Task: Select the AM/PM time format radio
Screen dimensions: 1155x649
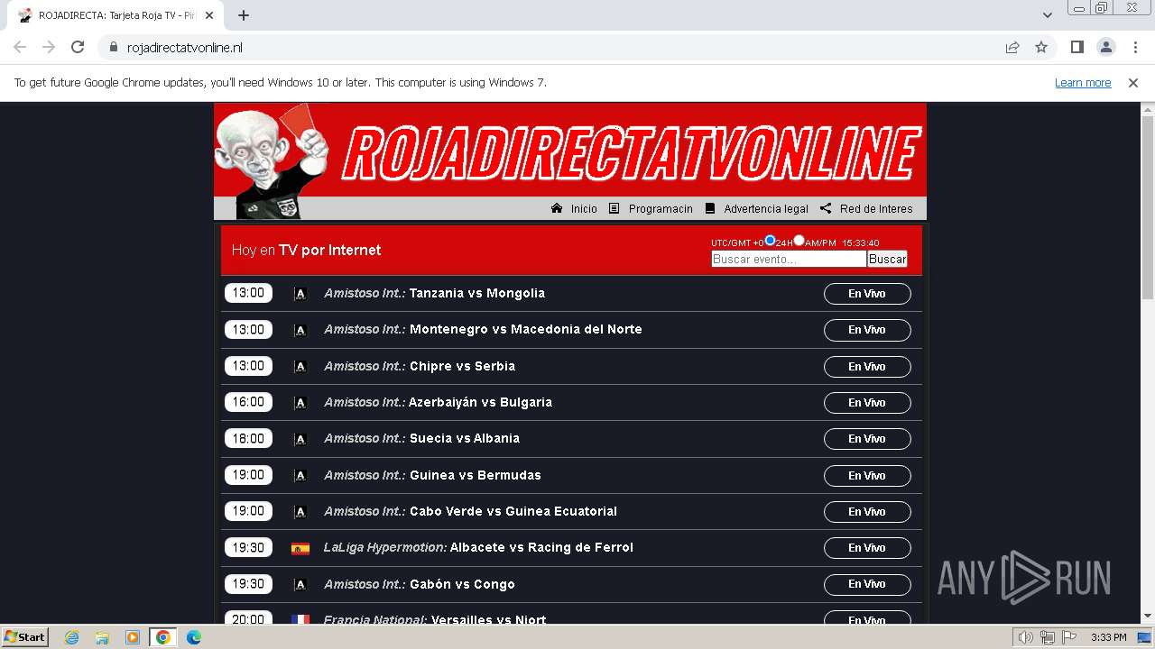Action: [799, 241]
